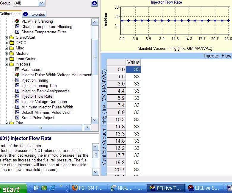The image size is (232, 193).
Task: Click the Charge Temperature Filter graph icon
Action: tap(18, 32)
